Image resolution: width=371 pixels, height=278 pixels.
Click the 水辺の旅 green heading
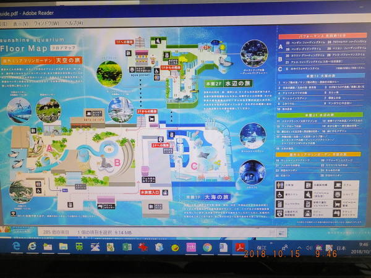(237, 83)
